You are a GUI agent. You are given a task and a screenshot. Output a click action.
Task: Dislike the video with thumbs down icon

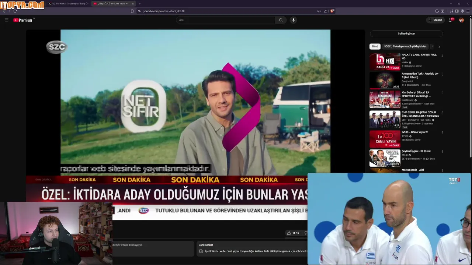[305, 233]
